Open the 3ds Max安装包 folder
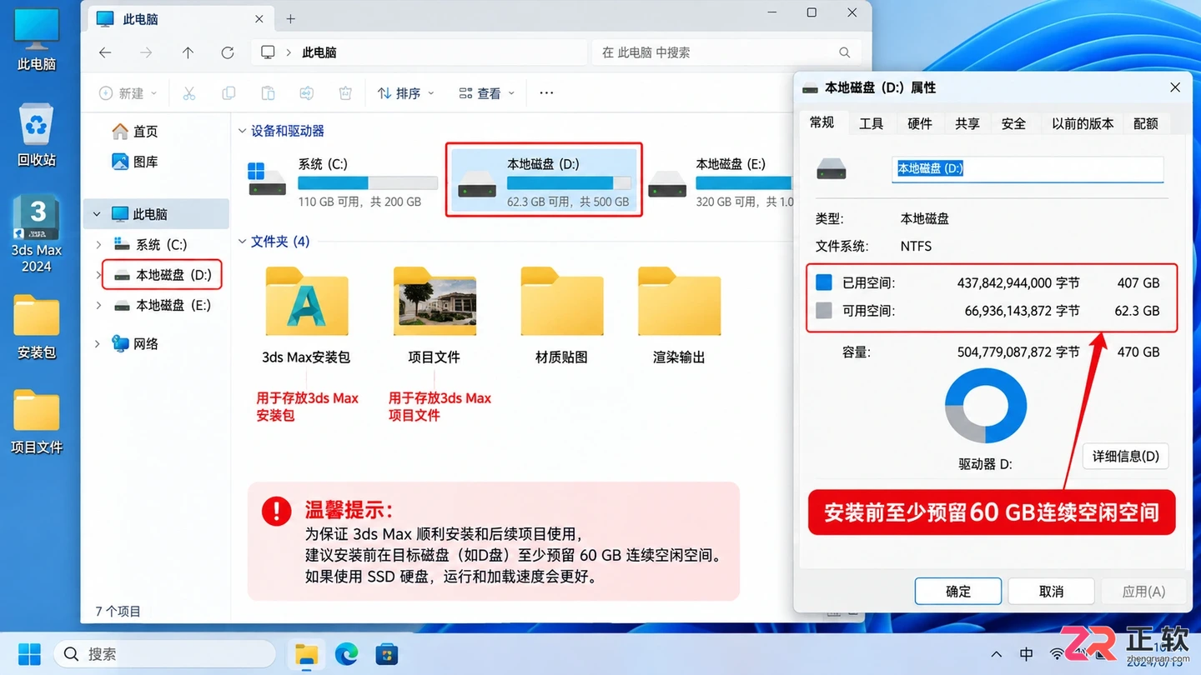 306,315
